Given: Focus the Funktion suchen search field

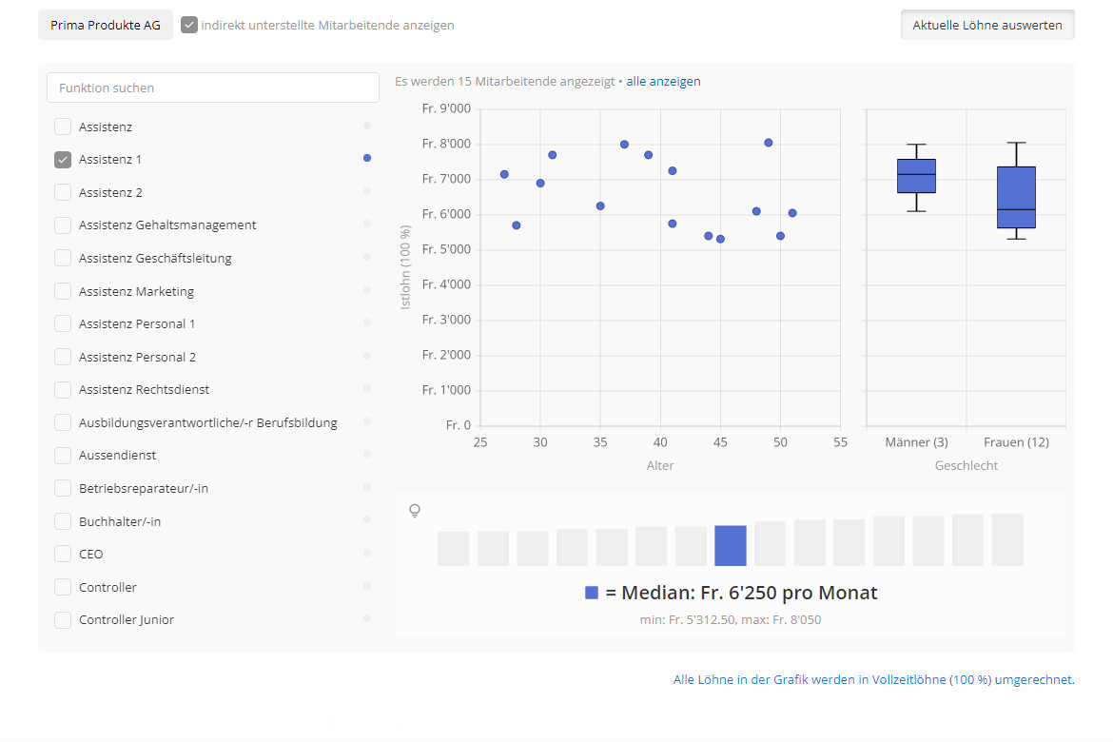Looking at the screenshot, I should tap(213, 88).
